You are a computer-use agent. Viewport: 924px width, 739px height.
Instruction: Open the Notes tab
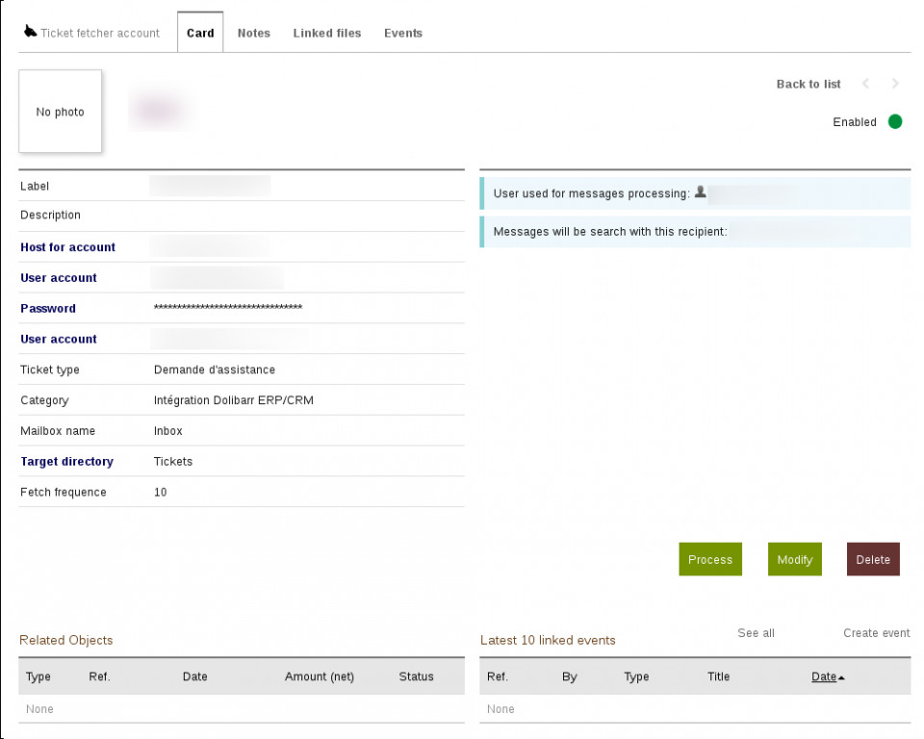click(x=254, y=33)
